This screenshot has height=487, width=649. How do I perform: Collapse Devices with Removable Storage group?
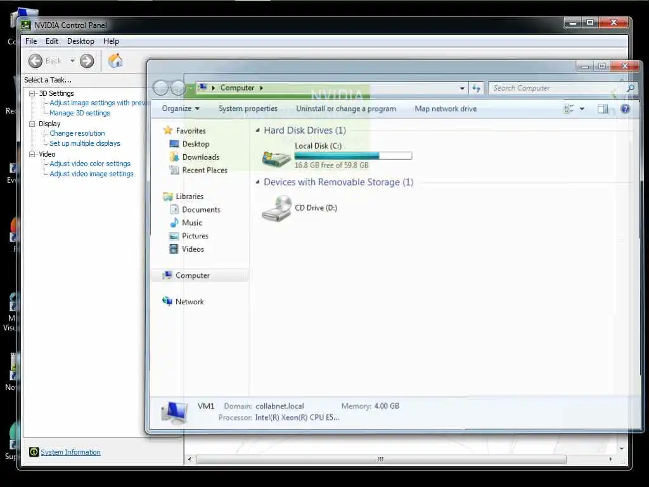pyautogui.click(x=258, y=182)
